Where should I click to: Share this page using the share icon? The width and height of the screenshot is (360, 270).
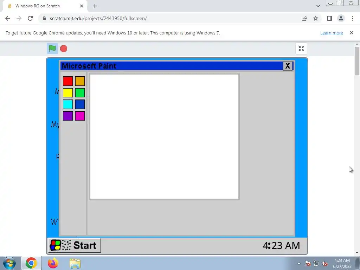pyautogui.click(x=304, y=18)
